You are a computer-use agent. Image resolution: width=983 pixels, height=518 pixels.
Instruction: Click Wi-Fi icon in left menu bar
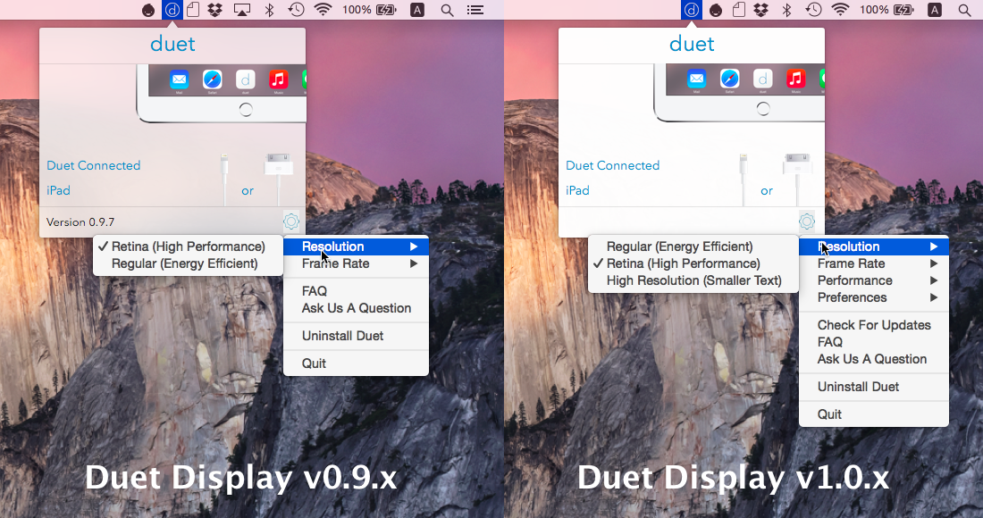(x=323, y=10)
